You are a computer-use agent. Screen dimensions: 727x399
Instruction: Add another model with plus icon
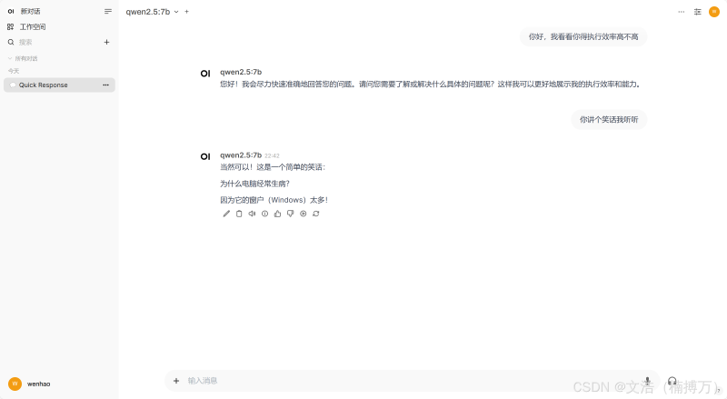coord(187,12)
